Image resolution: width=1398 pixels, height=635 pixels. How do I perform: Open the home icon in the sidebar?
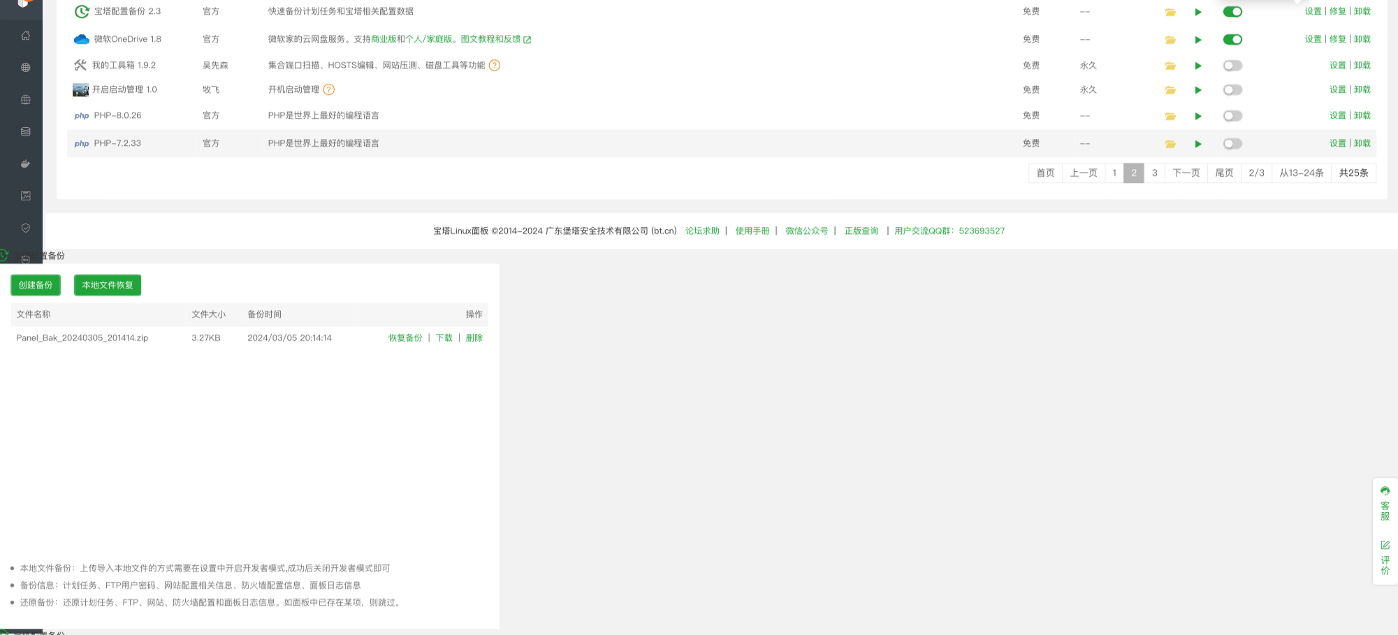[26, 36]
